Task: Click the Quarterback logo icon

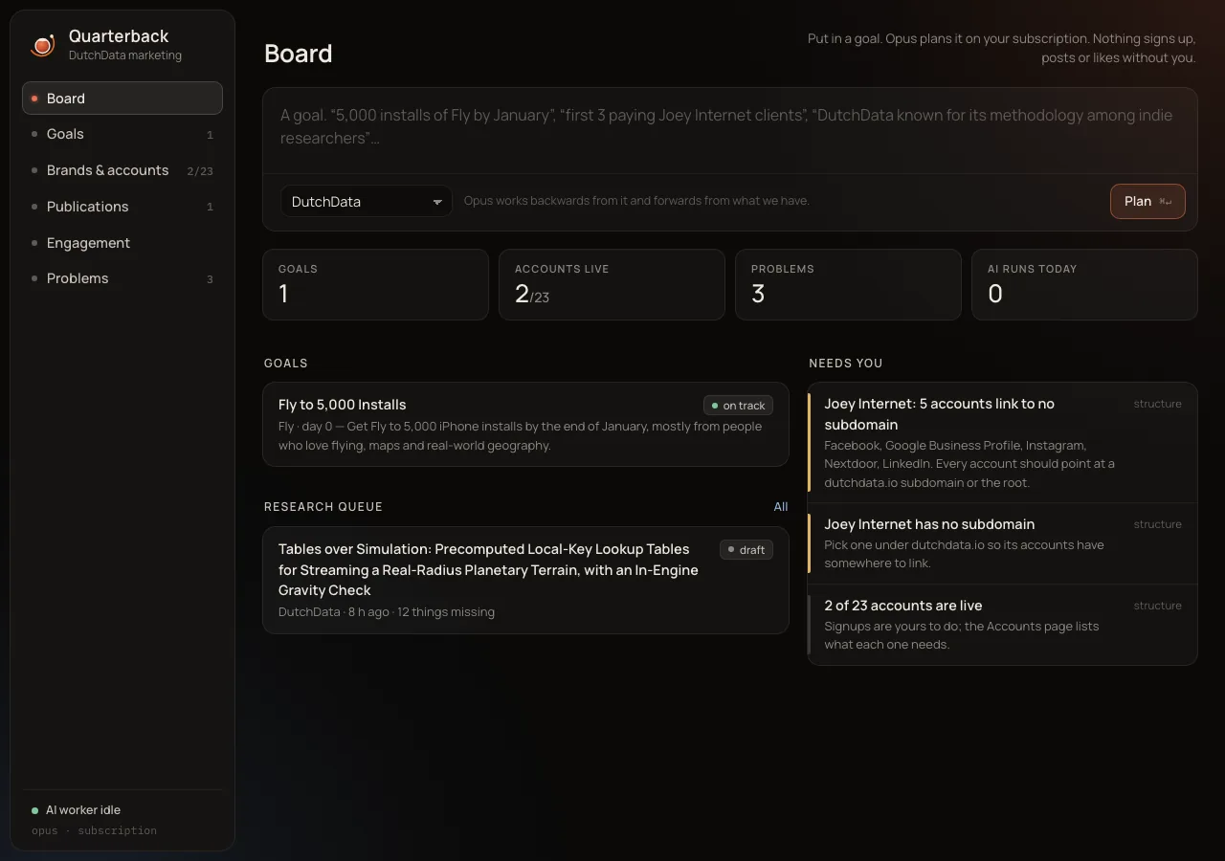Action: pyautogui.click(x=42, y=46)
